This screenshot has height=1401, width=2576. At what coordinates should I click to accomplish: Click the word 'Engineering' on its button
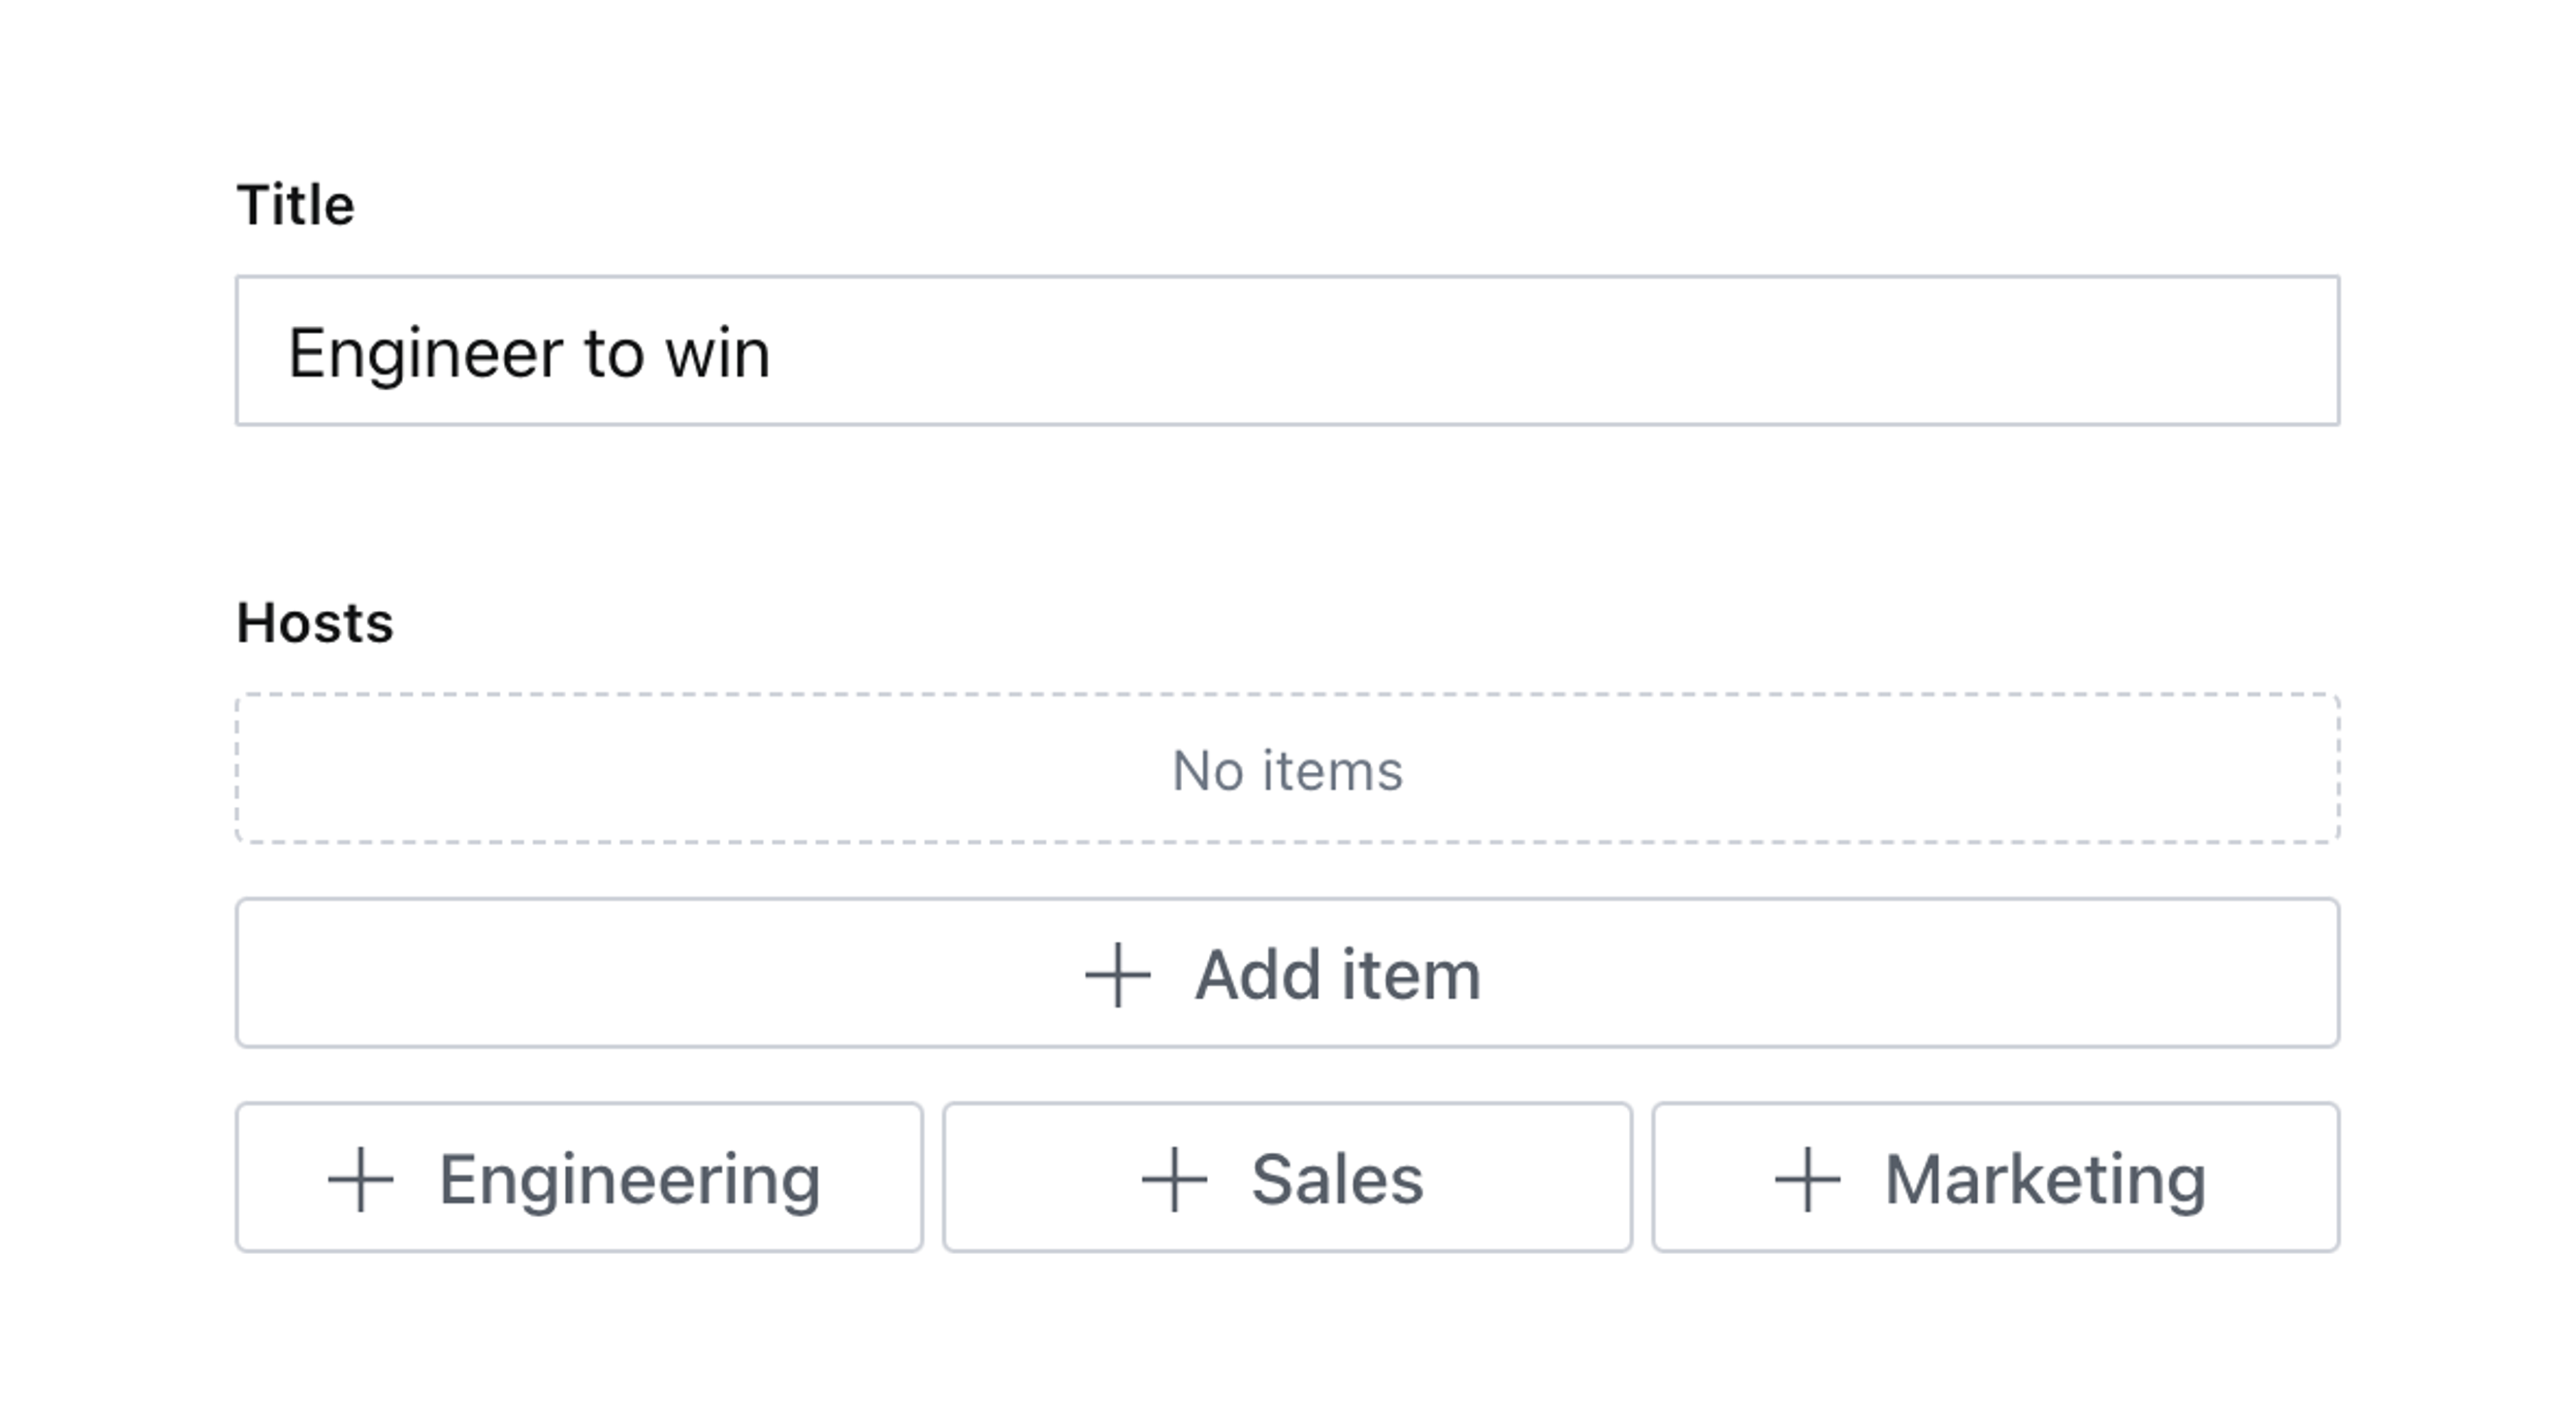click(x=629, y=1180)
